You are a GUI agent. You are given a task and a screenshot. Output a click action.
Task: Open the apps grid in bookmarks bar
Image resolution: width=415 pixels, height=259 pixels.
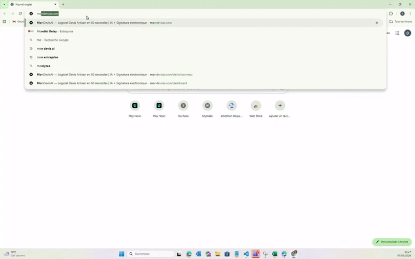(4, 22)
